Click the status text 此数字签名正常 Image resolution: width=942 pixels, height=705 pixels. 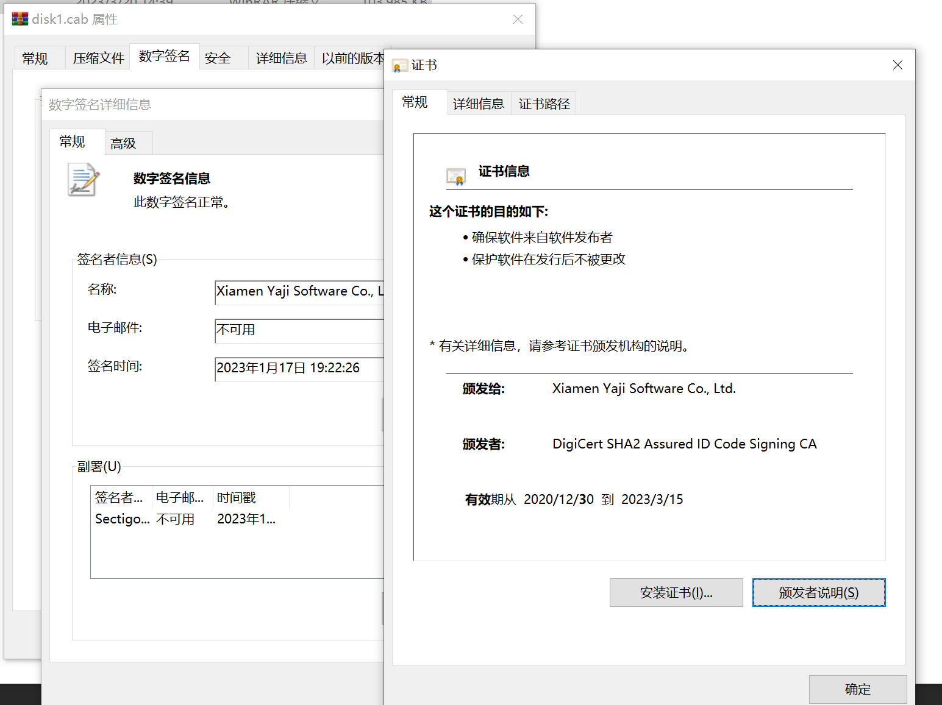coord(182,202)
